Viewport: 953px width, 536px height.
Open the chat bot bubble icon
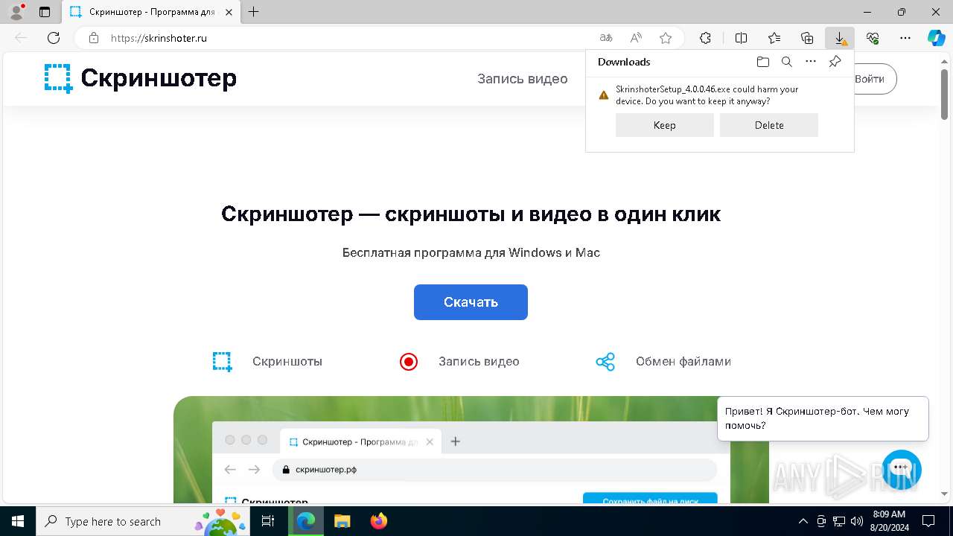902,469
